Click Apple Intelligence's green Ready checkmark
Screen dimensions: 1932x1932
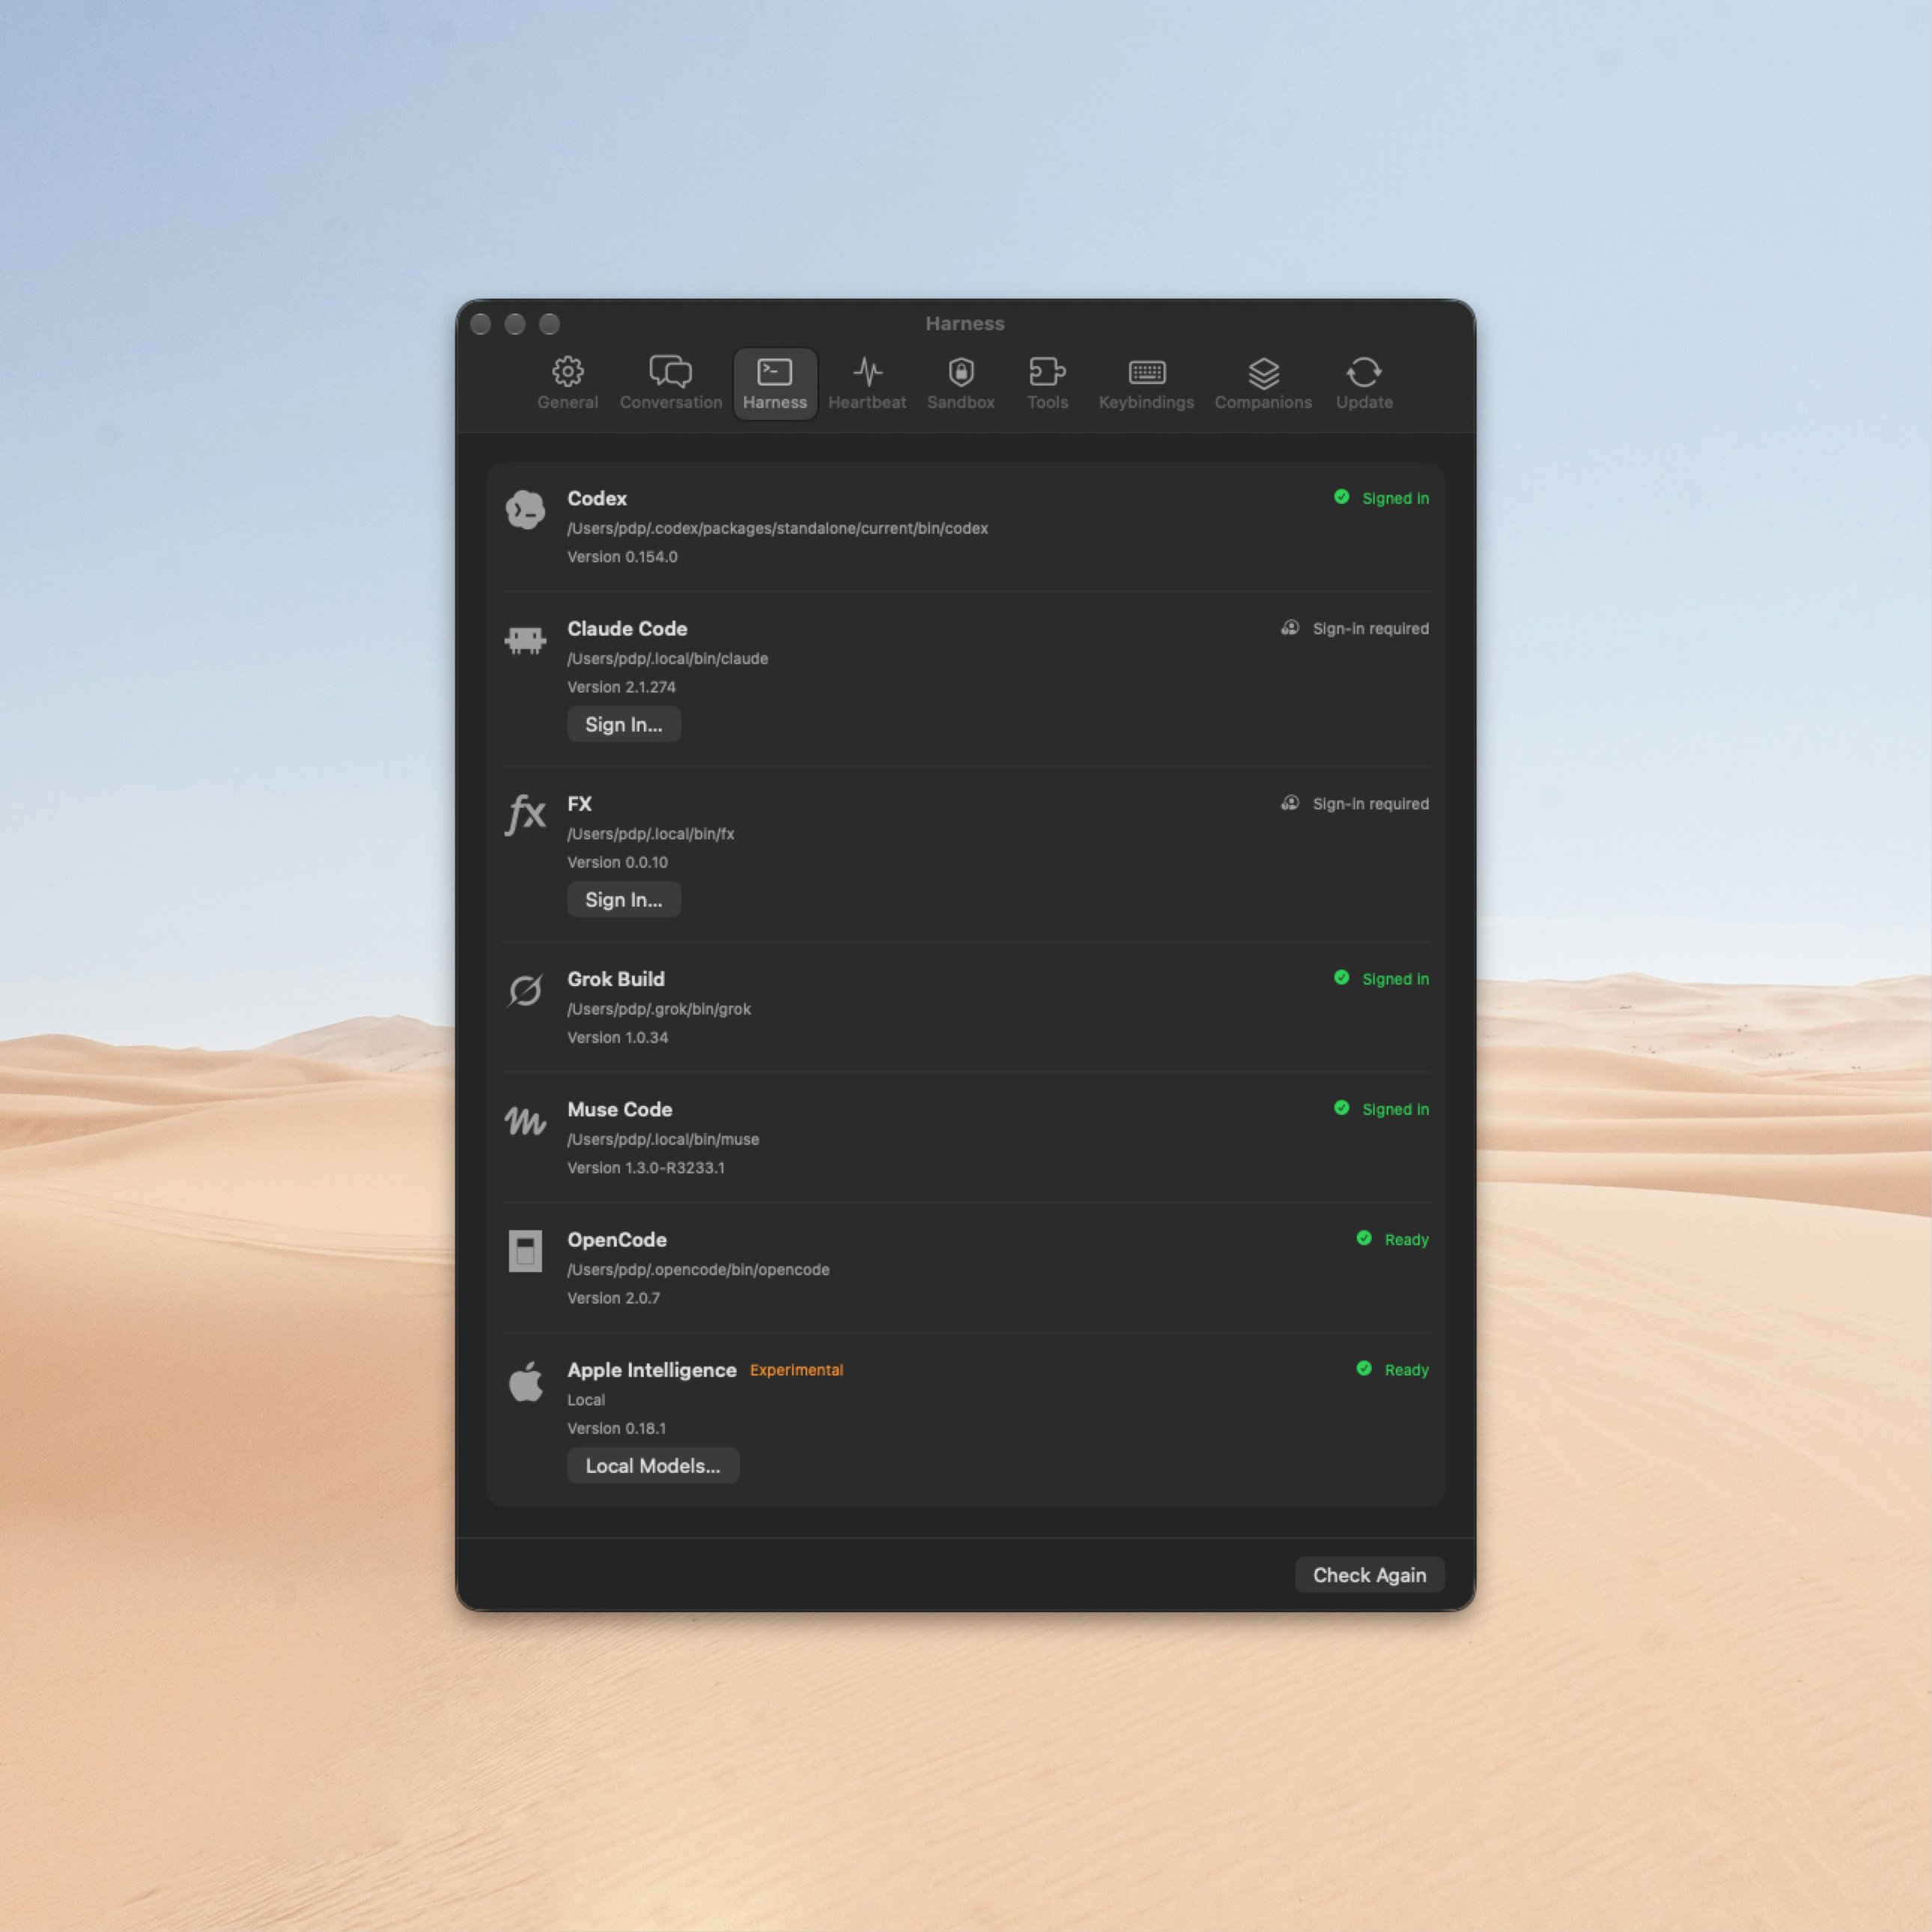1364,1368
